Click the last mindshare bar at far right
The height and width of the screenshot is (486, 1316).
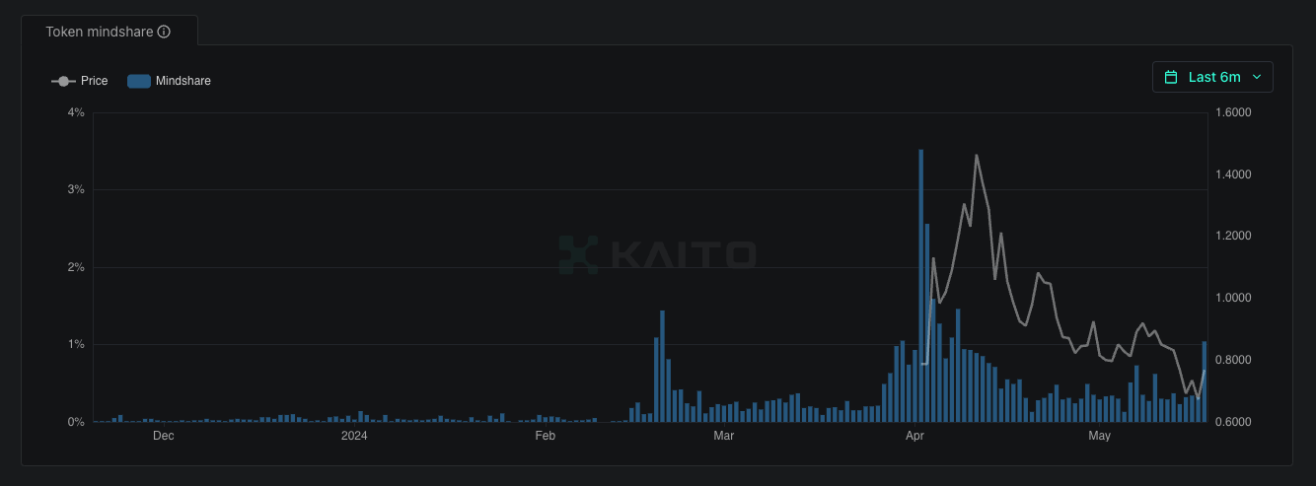[x=1204, y=382]
